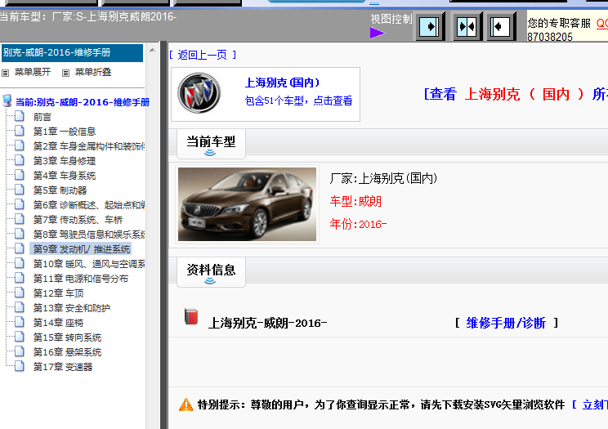
Task: Click the 菜单展开 expand-menu icon
Action: click(x=6, y=73)
